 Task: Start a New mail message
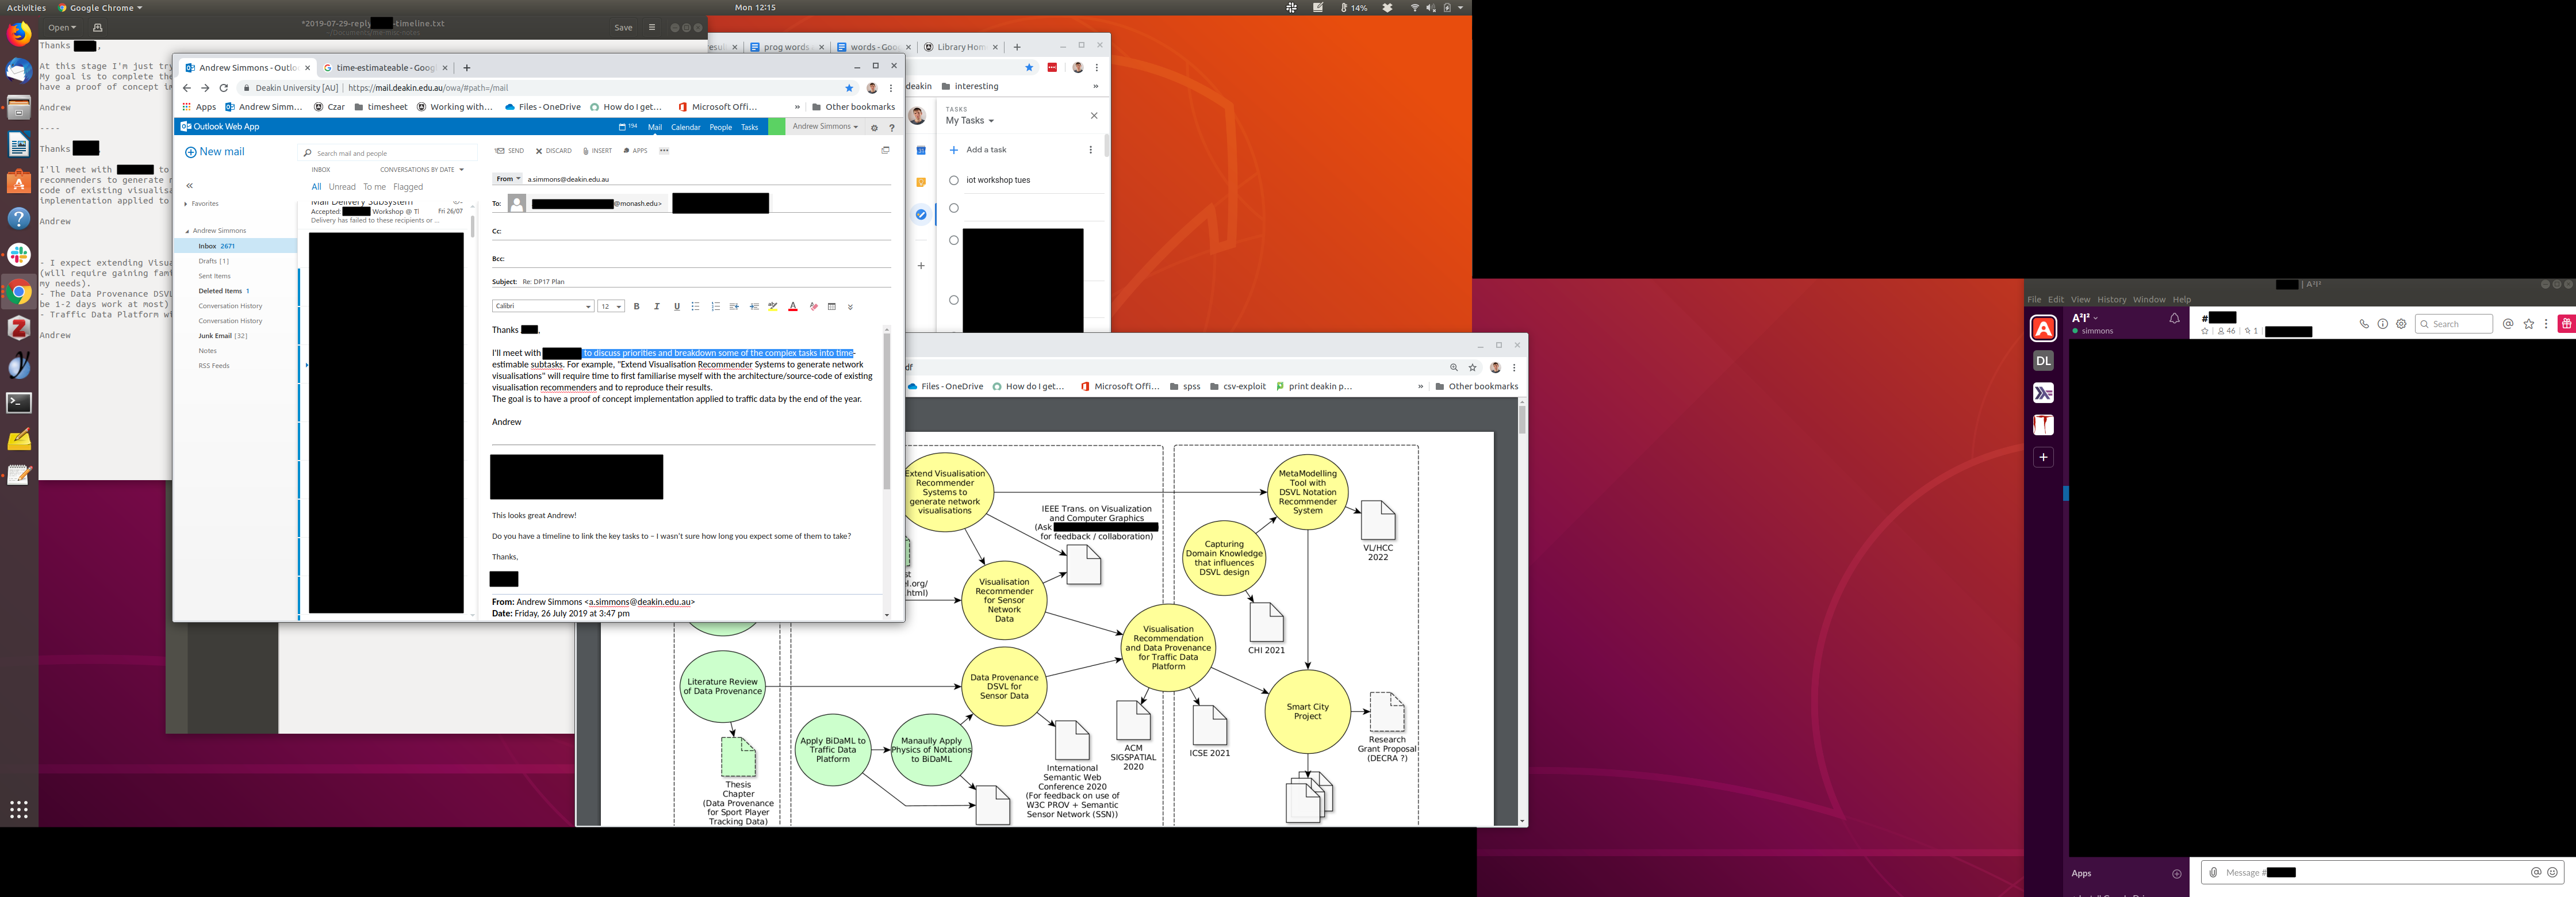[x=214, y=152]
